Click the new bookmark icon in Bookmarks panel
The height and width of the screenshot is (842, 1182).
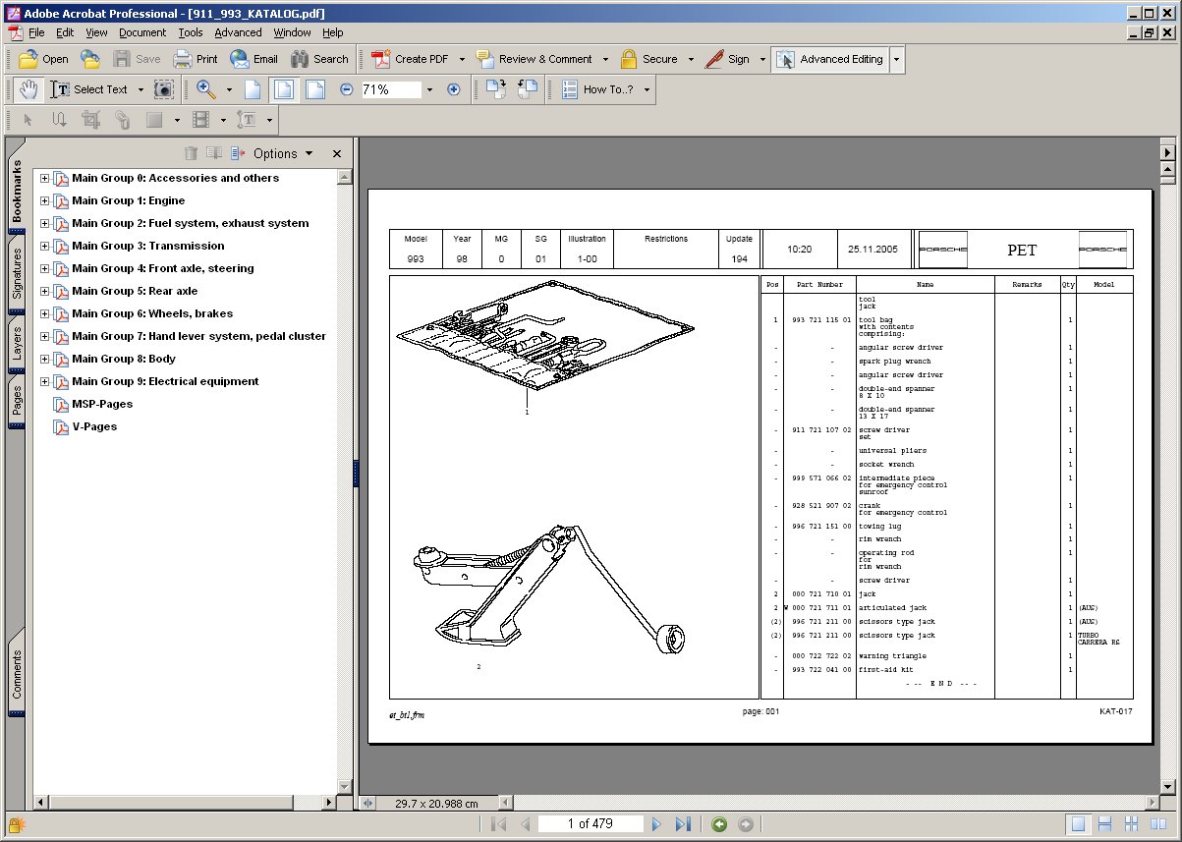(x=214, y=153)
